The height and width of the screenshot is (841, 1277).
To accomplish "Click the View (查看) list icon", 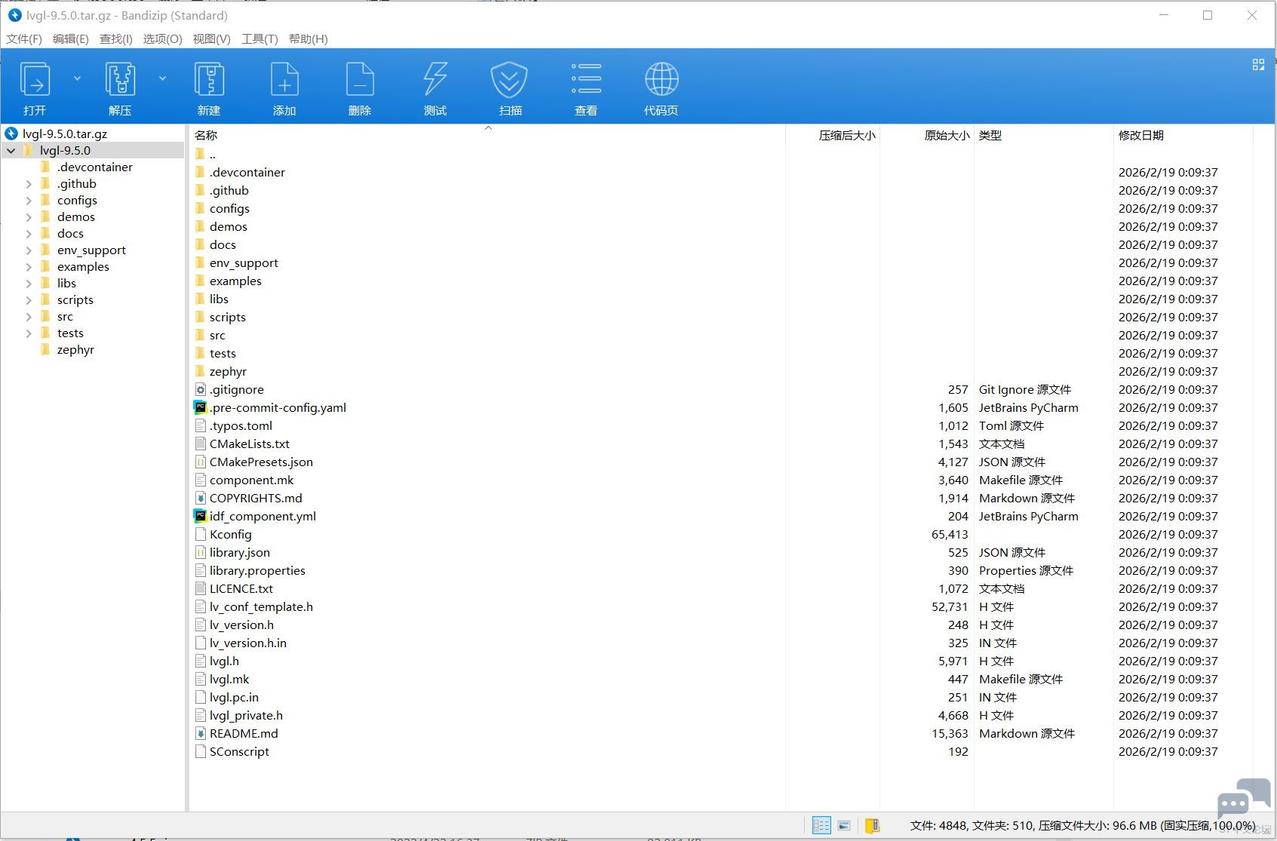I will coord(586,78).
